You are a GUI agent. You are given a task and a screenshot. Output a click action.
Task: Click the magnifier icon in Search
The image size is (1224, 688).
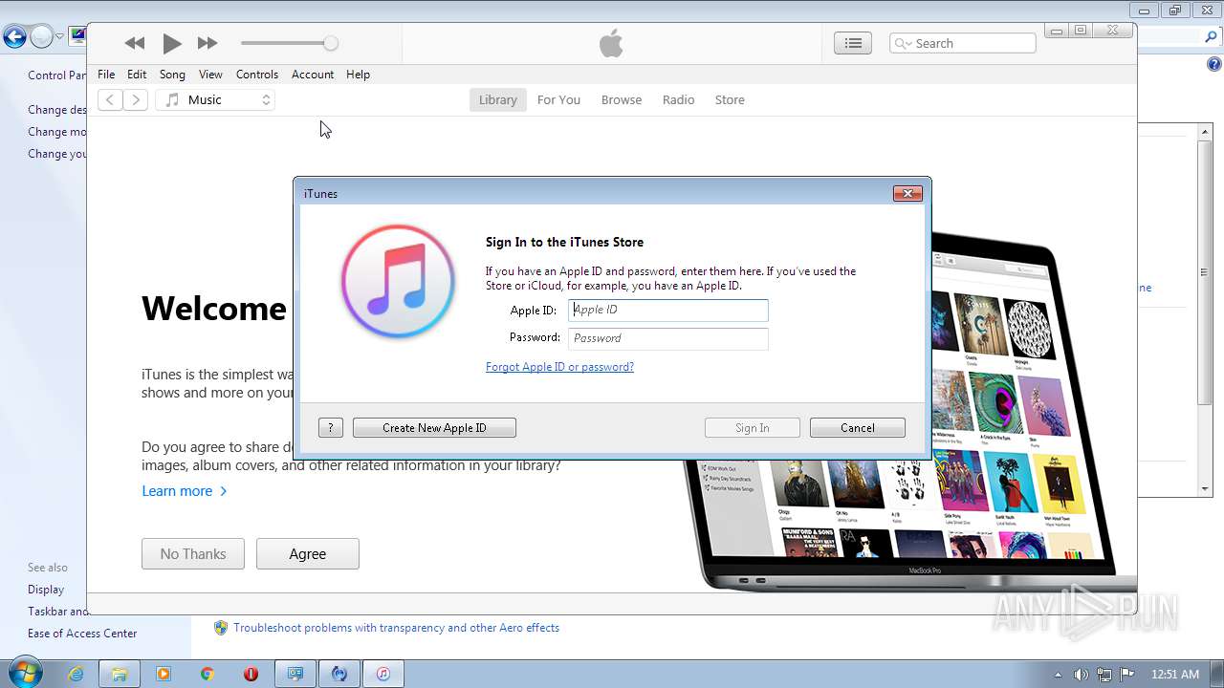click(x=903, y=43)
